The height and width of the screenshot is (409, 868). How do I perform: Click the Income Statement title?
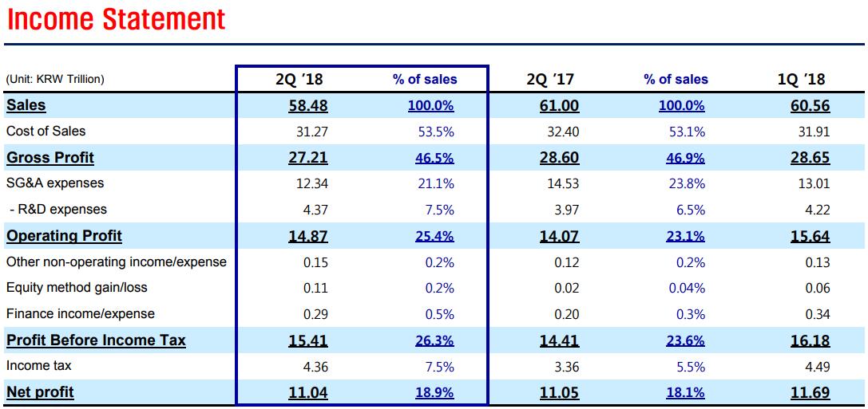(x=116, y=19)
